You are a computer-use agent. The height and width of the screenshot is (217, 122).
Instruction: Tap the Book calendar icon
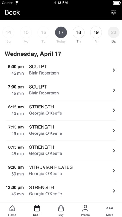coord(37,208)
